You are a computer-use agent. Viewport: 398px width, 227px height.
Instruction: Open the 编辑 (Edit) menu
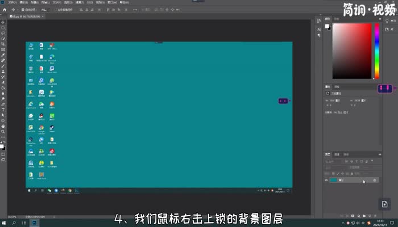click(x=24, y=2)
